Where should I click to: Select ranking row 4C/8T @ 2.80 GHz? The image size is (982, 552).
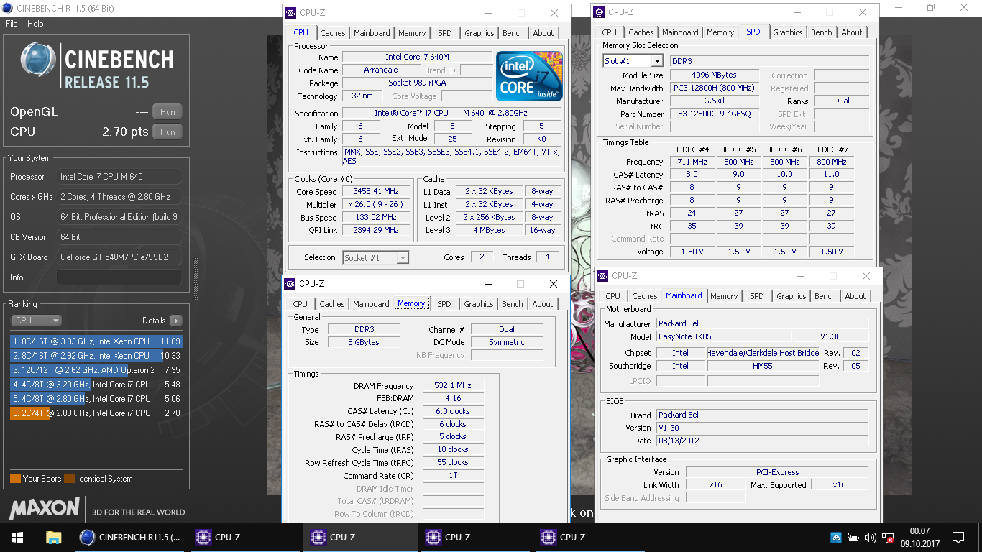point(96,399)
